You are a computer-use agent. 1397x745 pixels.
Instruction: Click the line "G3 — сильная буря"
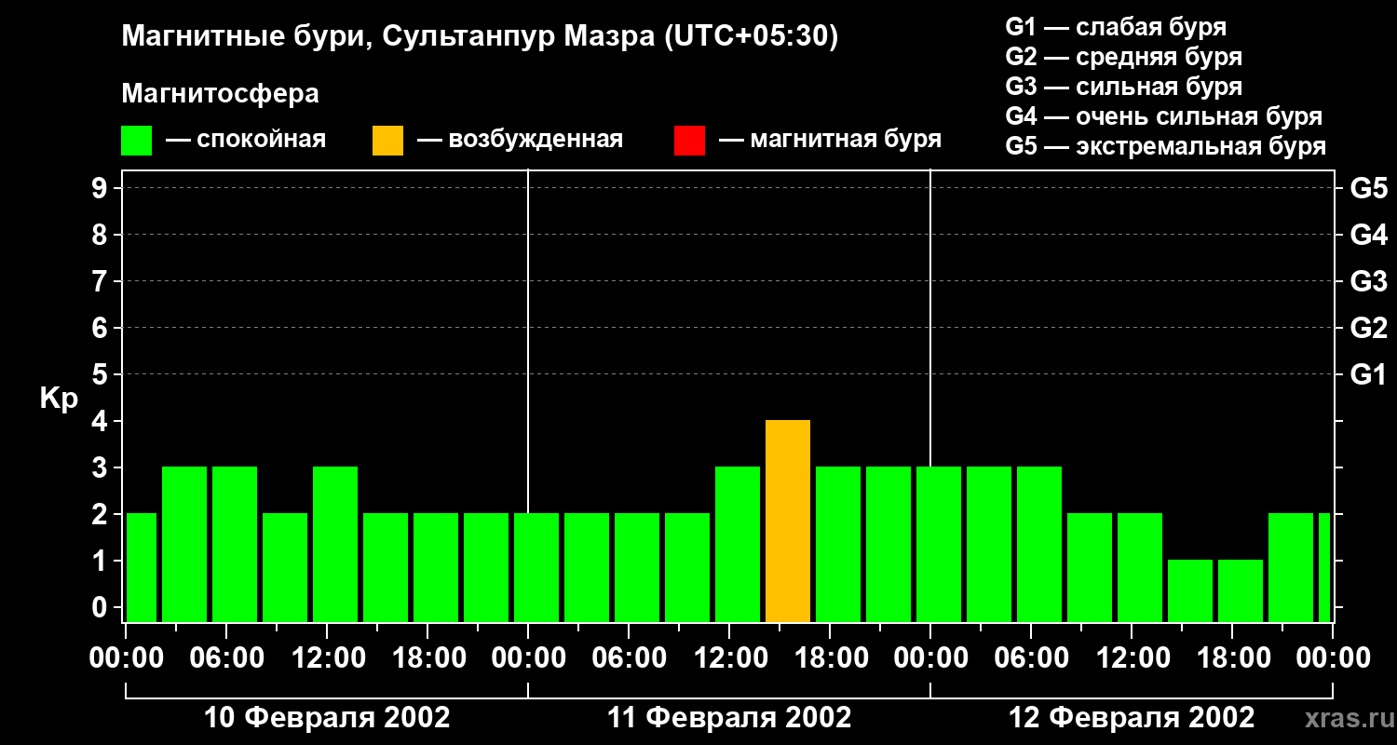(1124, 87)
